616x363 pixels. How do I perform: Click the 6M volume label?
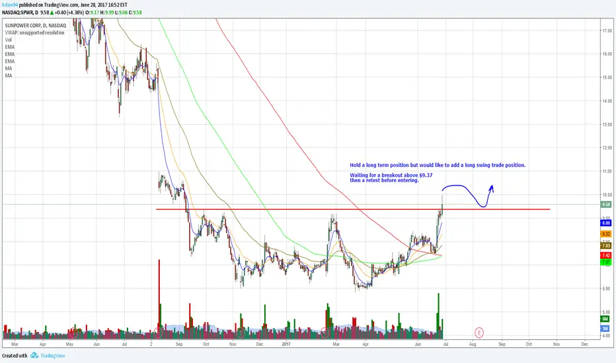click(605, 319)
